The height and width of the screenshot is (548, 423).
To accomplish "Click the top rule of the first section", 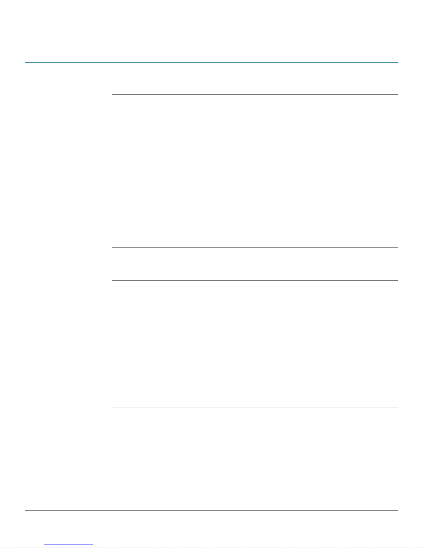I will coord(255,94).
